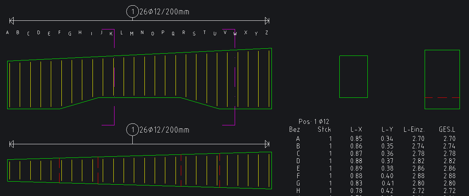
Task: Select the bar label letter Z
Action: pos(267,33)
